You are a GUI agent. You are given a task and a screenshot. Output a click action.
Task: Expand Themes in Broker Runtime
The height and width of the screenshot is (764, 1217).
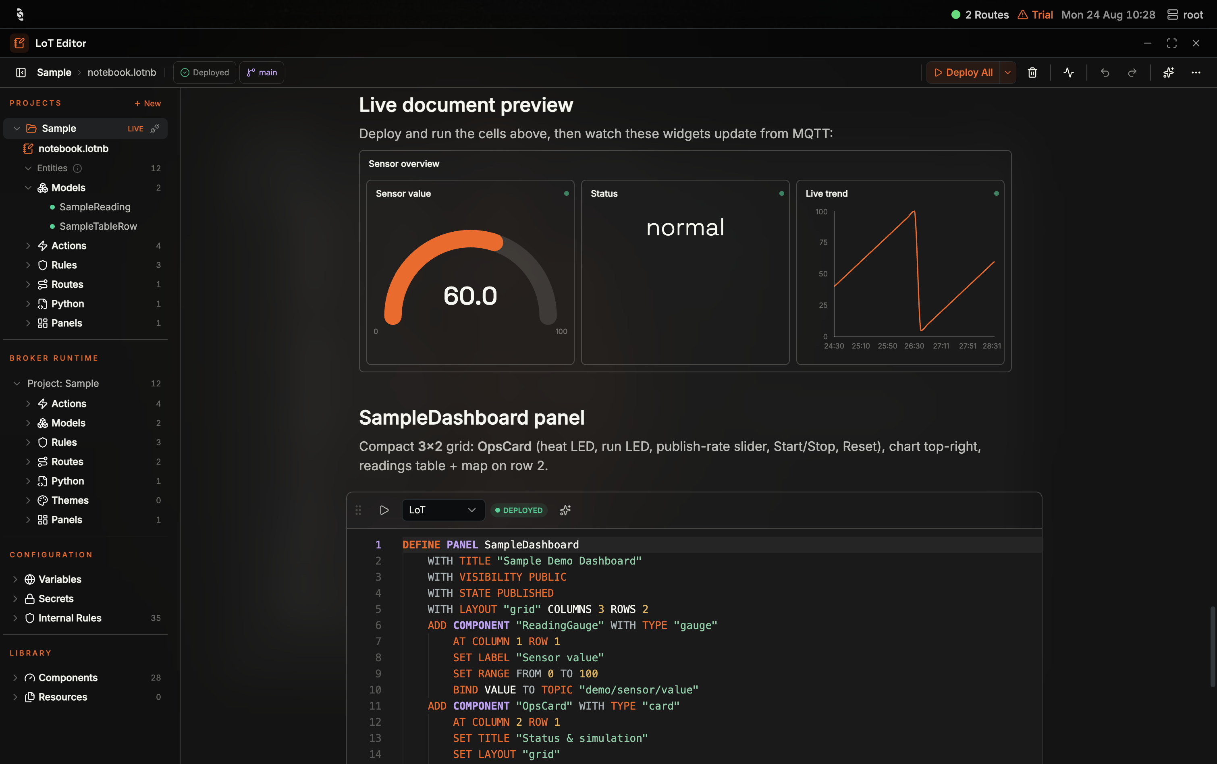point(28,500)
